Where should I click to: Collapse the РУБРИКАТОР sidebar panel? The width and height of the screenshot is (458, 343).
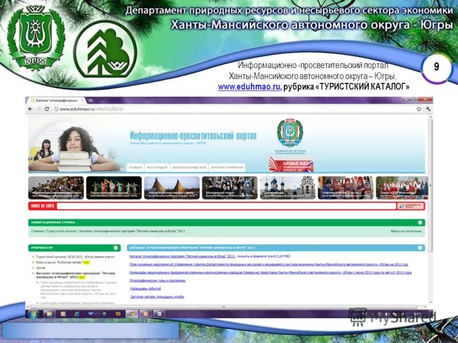click(116, 246)
